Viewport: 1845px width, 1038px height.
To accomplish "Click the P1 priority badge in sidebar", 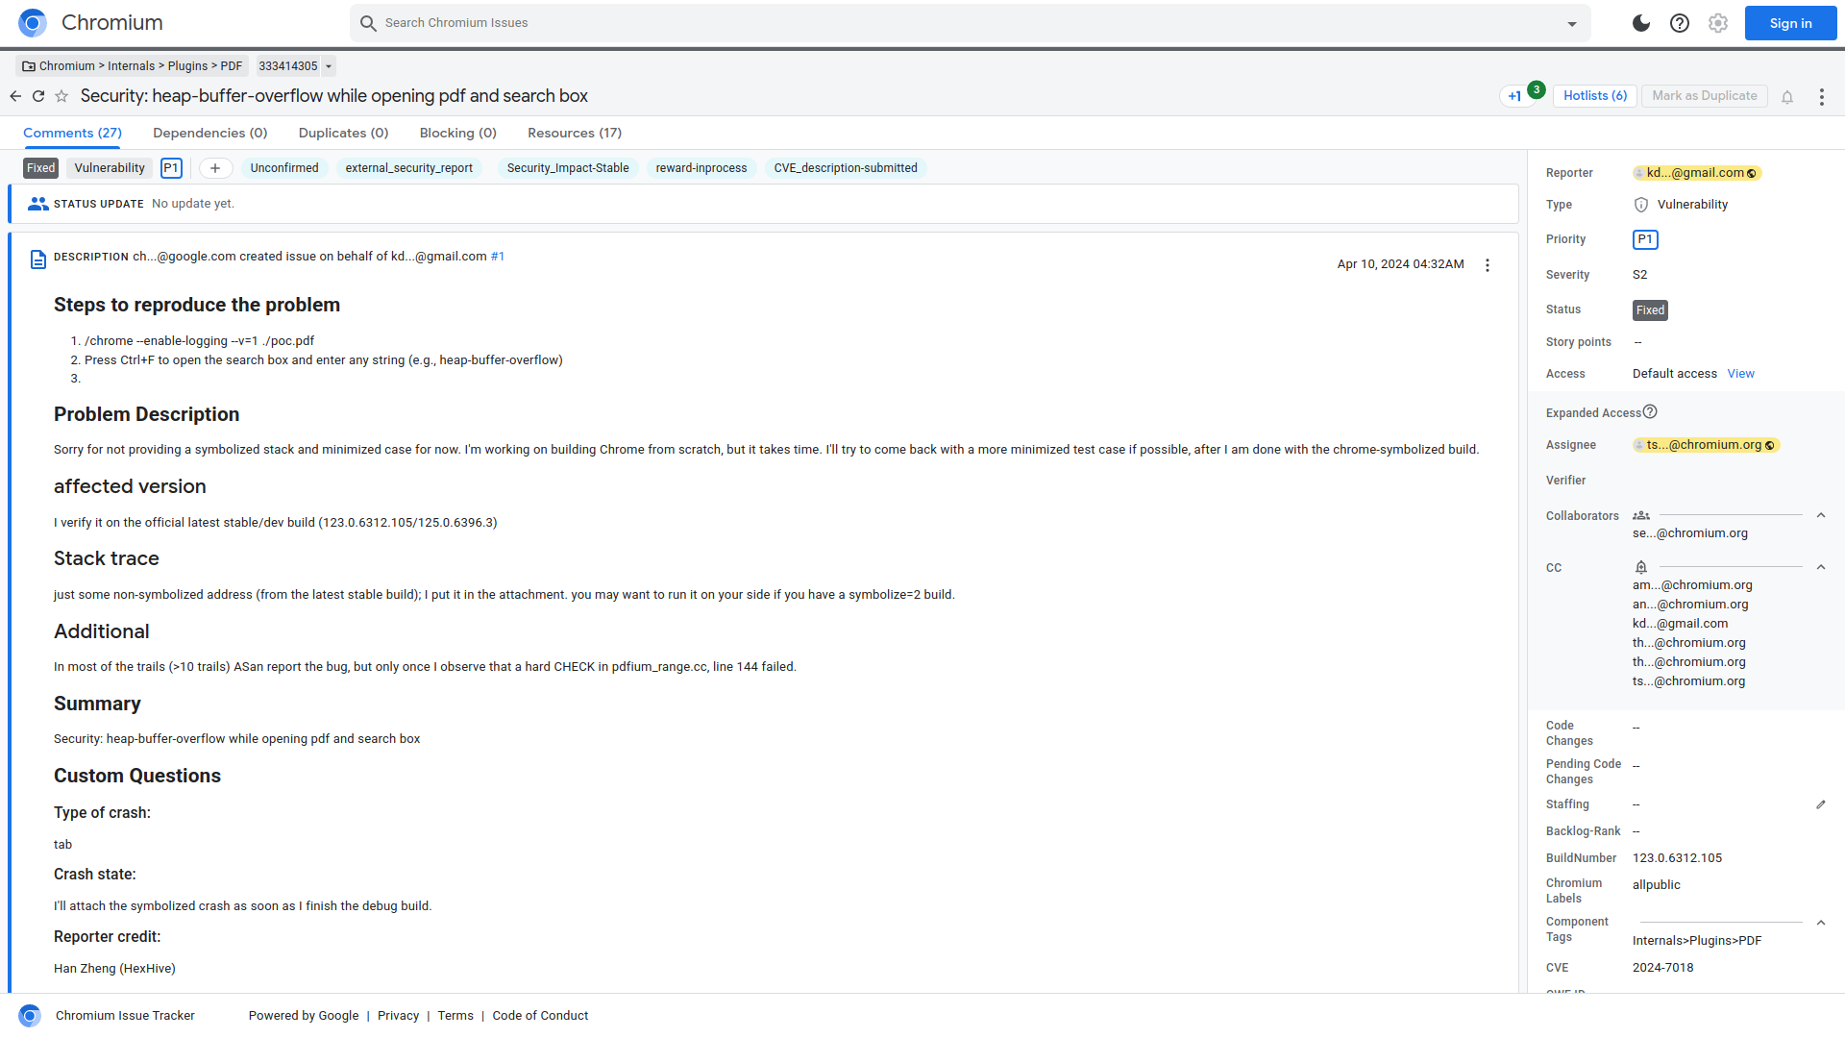I will click(x=1645, y=239).
